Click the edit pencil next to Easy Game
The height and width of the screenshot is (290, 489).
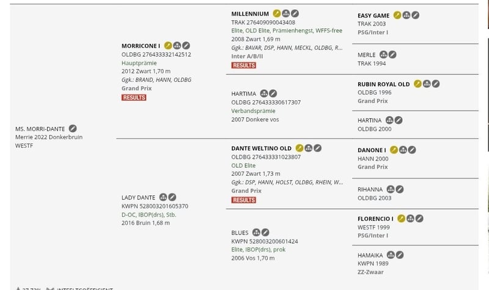point(415,15)
